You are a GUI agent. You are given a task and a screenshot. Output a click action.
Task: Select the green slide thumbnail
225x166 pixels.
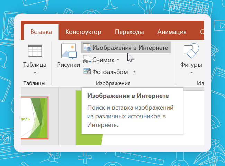(x=35, y=118)
